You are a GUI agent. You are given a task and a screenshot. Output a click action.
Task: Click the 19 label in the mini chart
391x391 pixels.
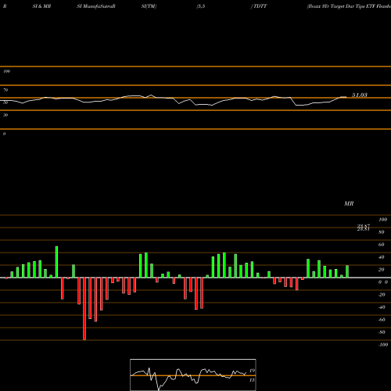coord(252,371)
